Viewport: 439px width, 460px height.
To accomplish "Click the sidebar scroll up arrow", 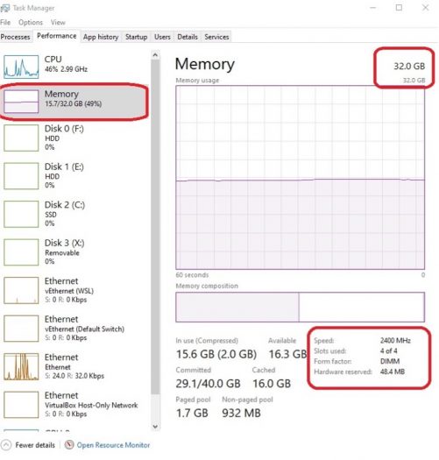I will pos(155,55).
